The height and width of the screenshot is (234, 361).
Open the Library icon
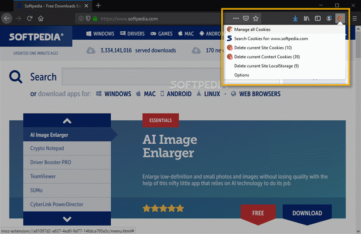coord(306,19)
